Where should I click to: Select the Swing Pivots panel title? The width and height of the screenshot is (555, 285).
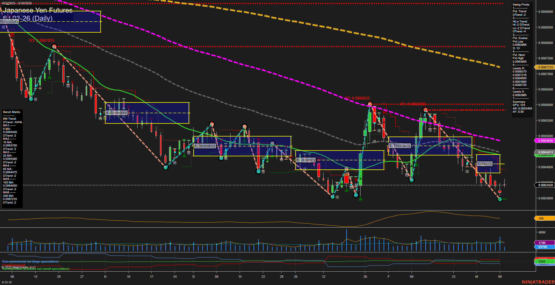click(521, 4)
